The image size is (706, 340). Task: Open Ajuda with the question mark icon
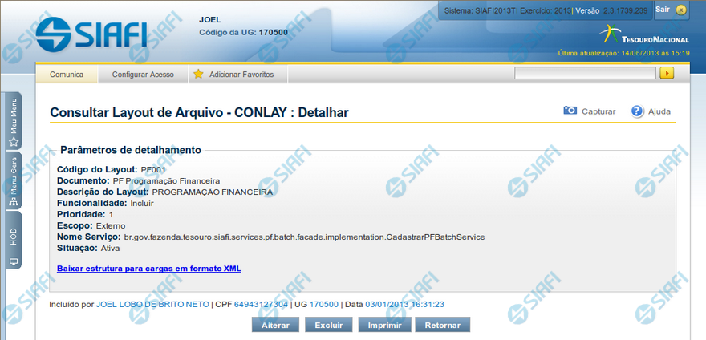[x=638, y=111]
